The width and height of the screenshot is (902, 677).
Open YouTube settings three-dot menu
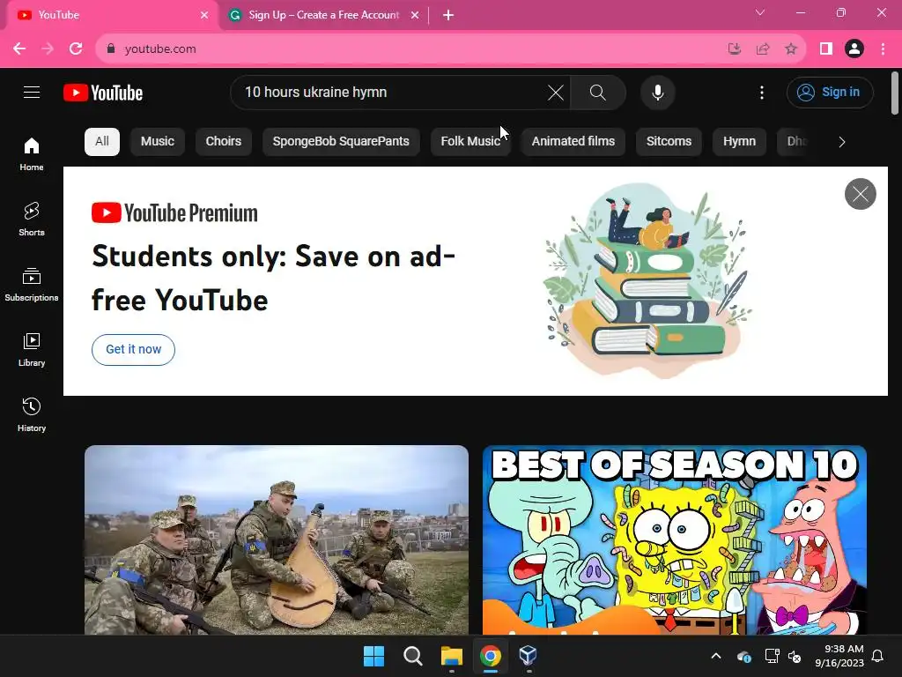(762, 92)
